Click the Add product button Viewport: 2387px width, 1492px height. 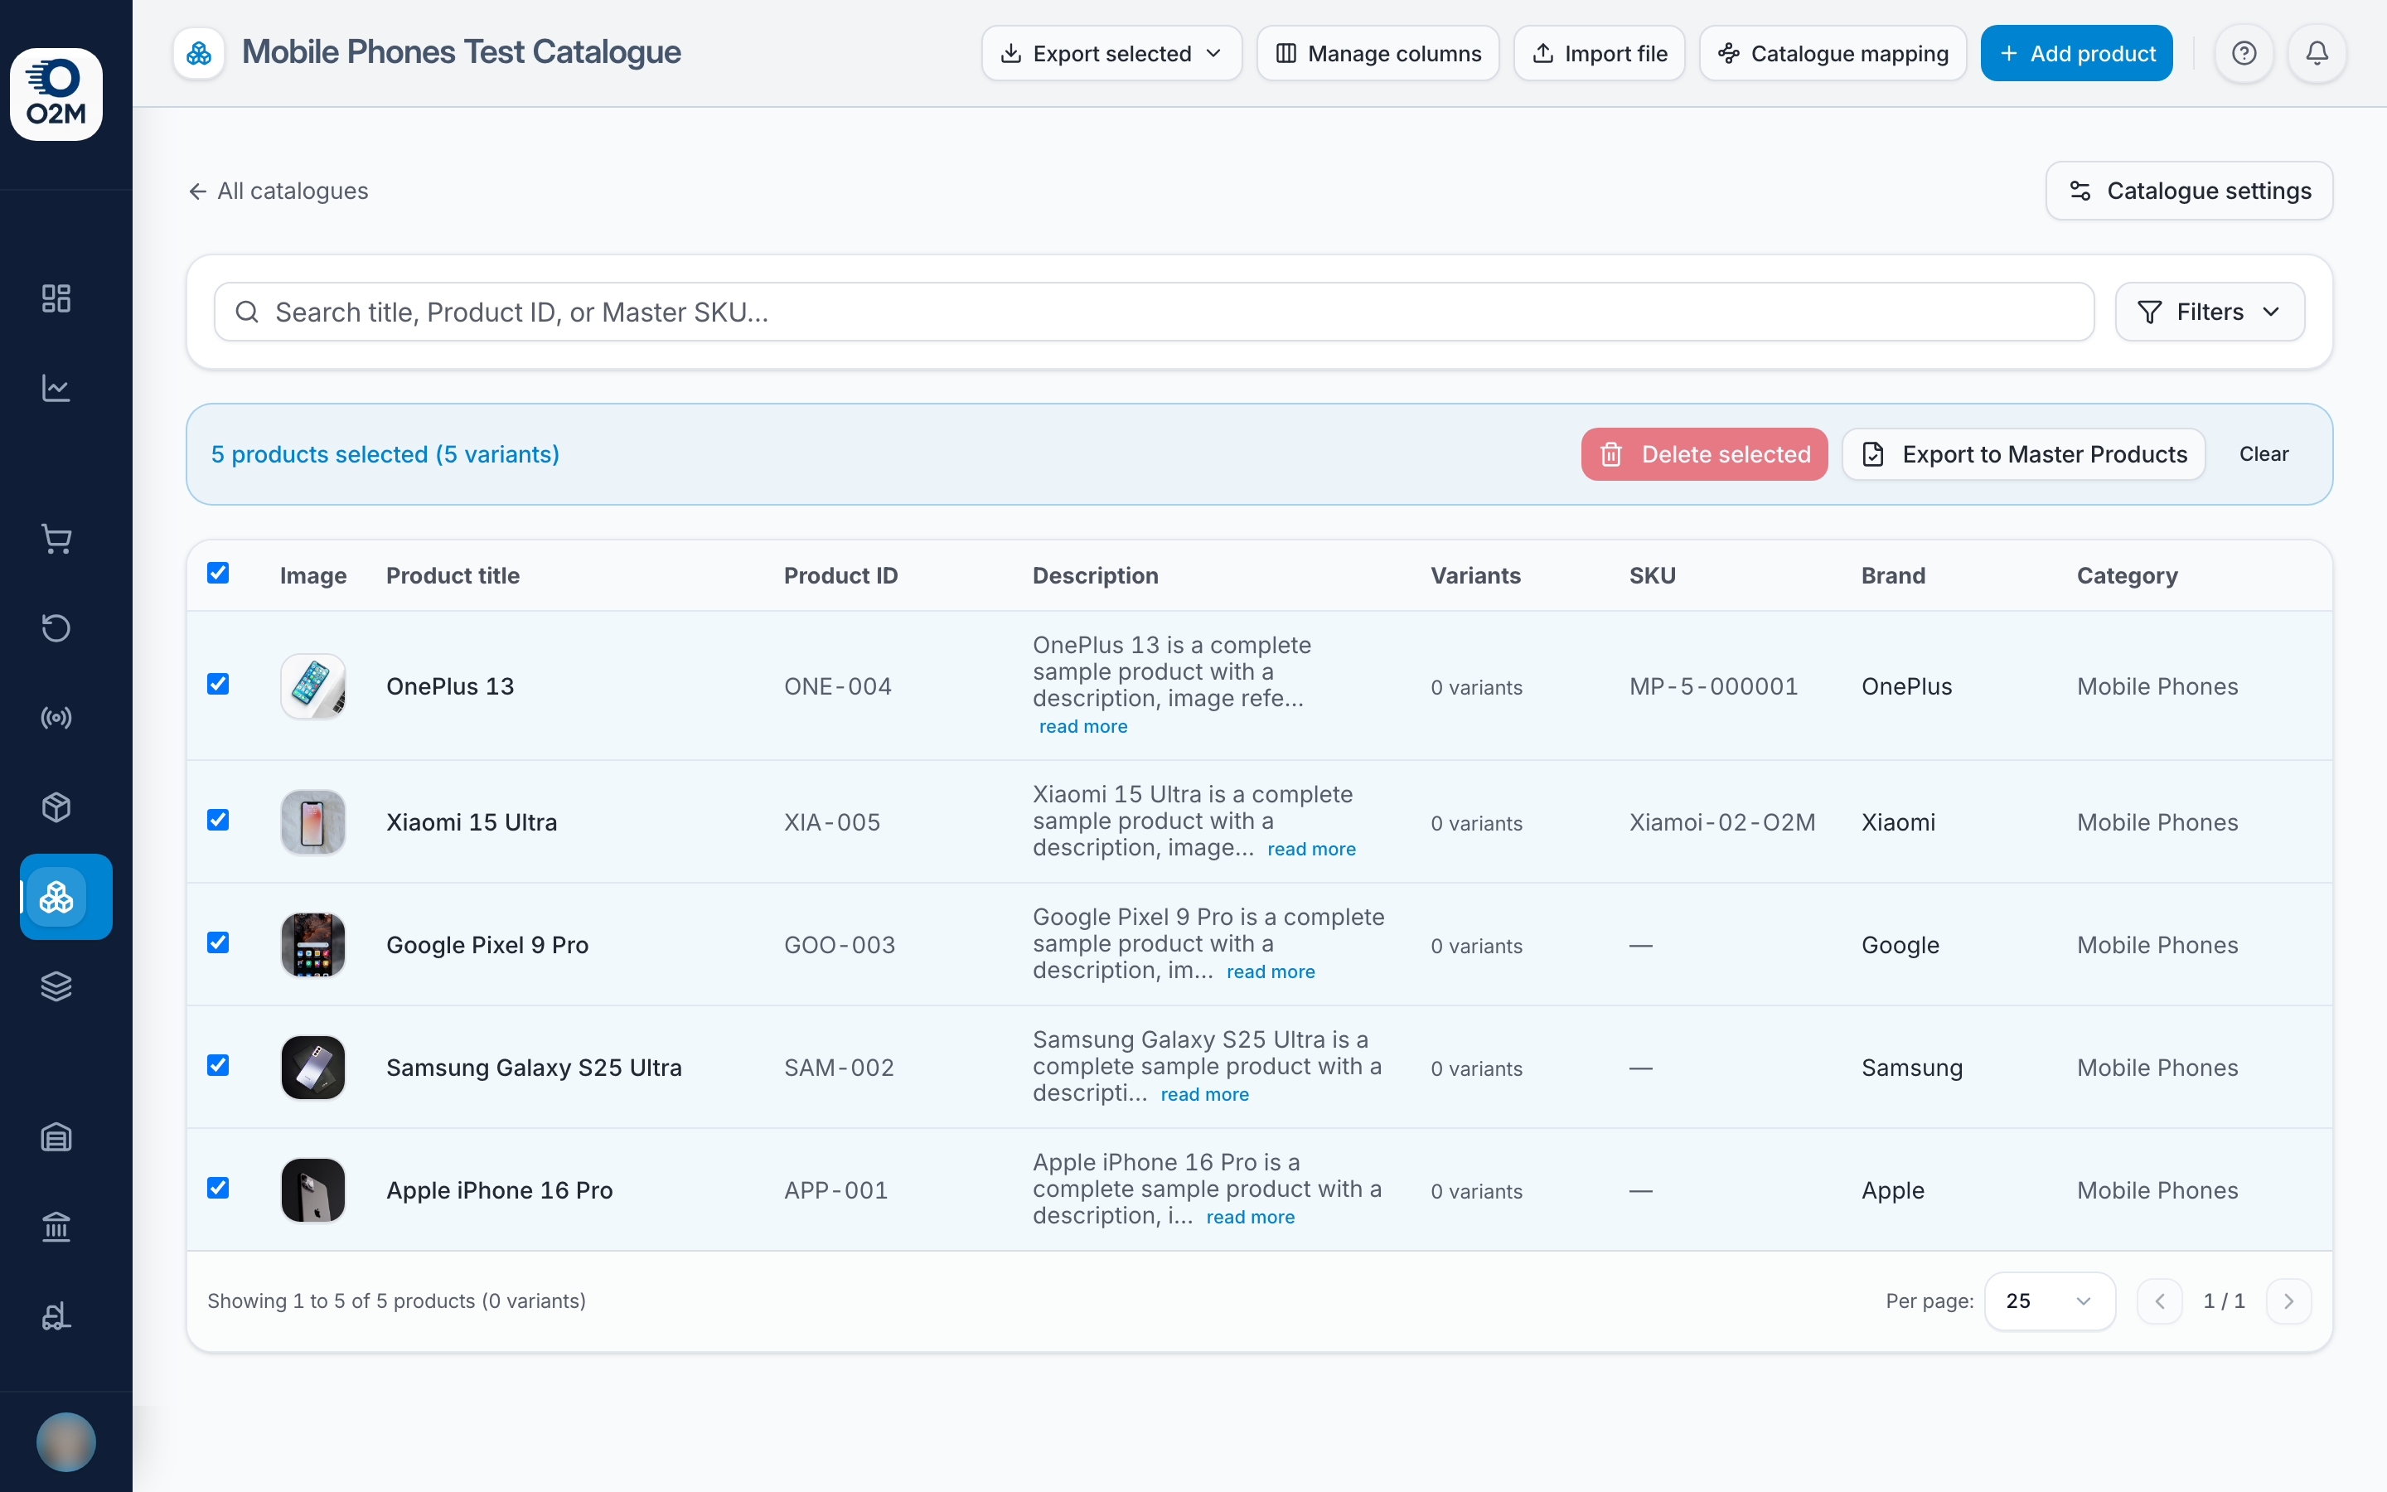point(2076,53)
